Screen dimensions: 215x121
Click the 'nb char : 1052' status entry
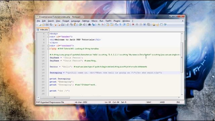pyautogui.click(x=81, y=102)
